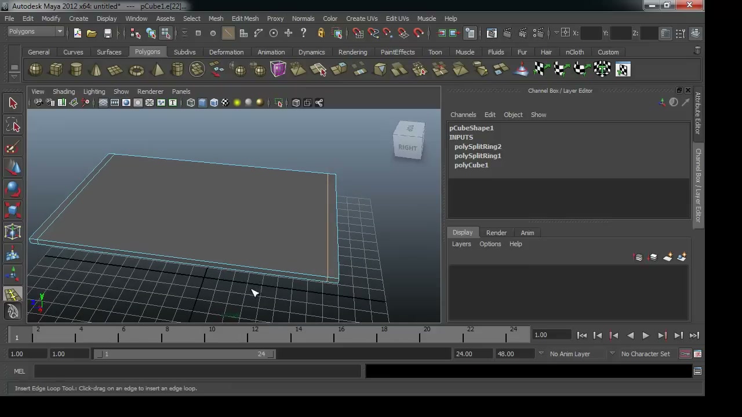Image resolution: width=742 pixels, height=417 pixels.
Task: Click the Insert Edge Loop last-tool icon
Action: (13, 295)
